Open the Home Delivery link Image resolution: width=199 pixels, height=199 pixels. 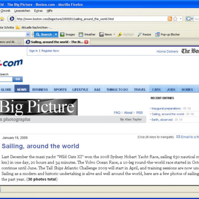(168, 51)
